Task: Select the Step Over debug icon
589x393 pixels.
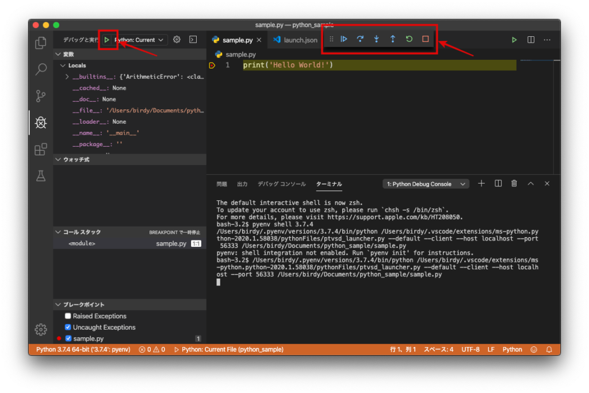Action: (x=359, y=39)
